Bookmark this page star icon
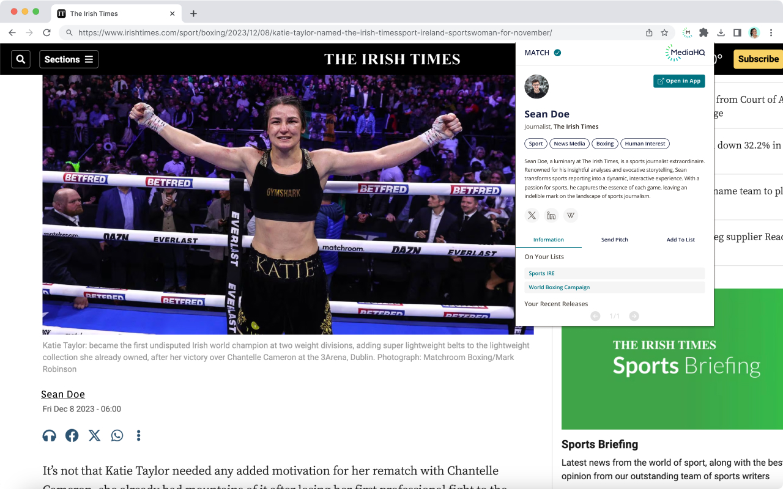The width and height of the screenshot is (783, 489). point(664,32)
